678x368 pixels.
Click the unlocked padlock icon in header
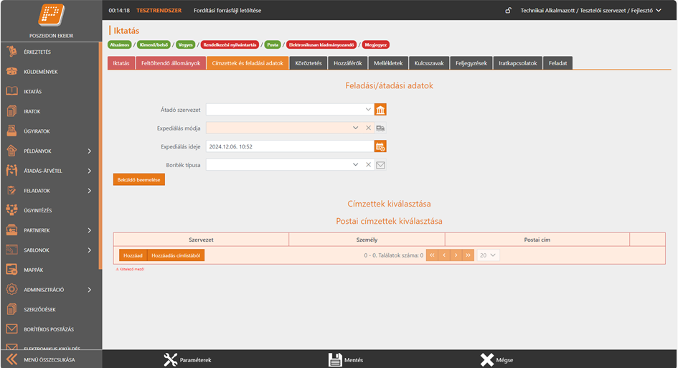(509, 10)
